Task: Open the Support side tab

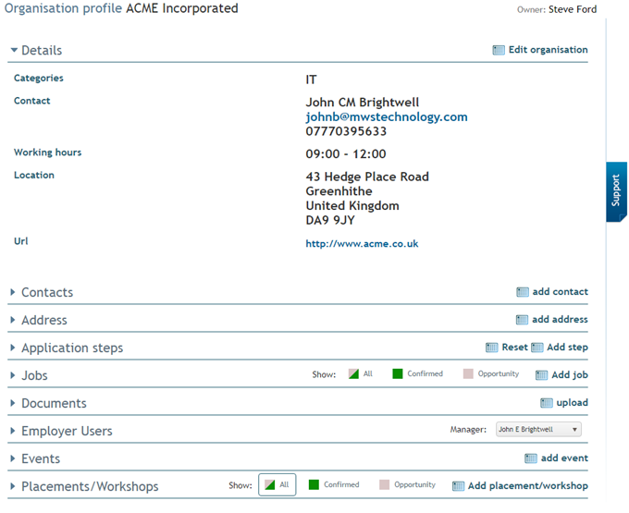Action: click(617, 191)
